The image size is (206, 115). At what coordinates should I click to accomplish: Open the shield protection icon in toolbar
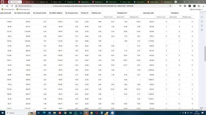180,6
